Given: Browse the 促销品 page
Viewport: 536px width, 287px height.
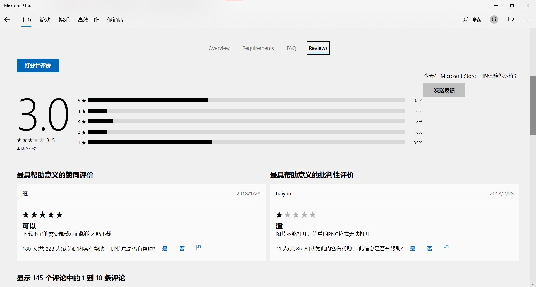Looking at the screenshot, I should 115,20.
